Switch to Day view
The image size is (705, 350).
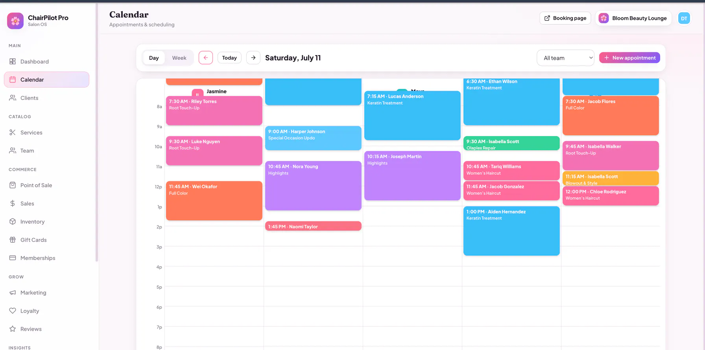(x=154, y=58)
